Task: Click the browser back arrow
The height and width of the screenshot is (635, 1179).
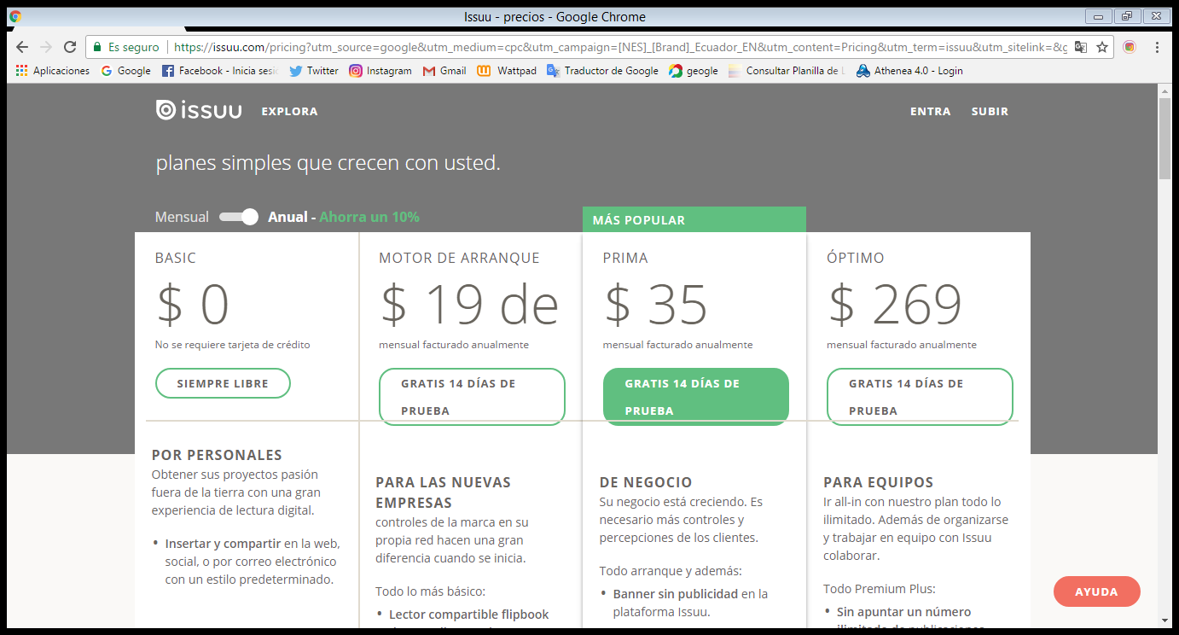Action: 22,47
